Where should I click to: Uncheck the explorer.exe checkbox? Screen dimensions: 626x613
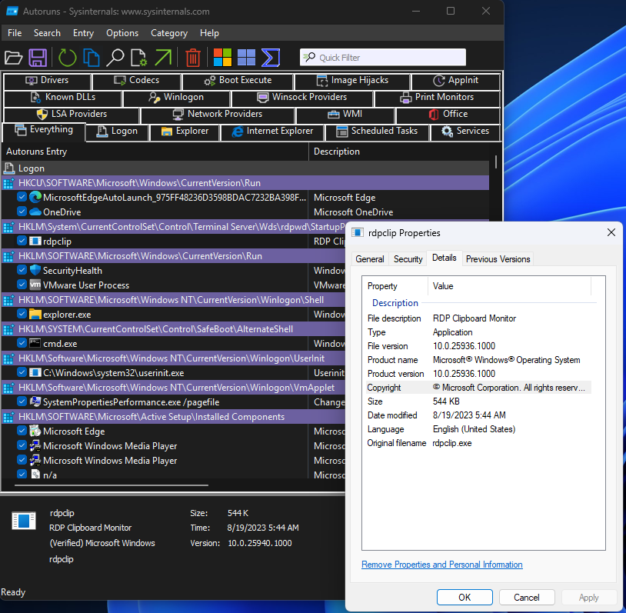click(x=22, y=314)
